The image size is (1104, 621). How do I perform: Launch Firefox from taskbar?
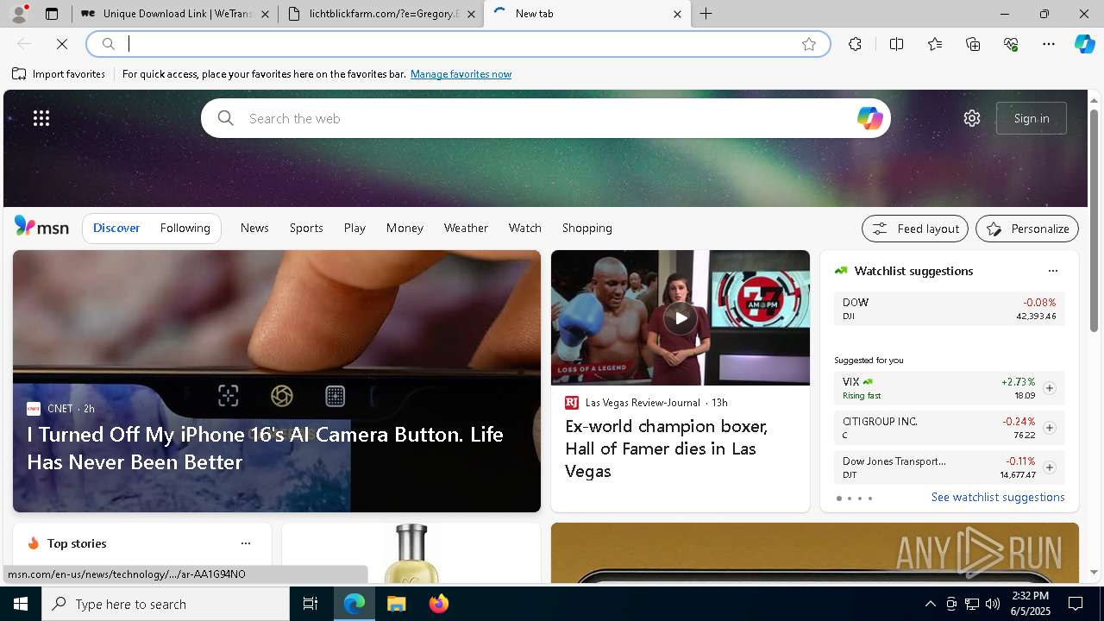438,604
